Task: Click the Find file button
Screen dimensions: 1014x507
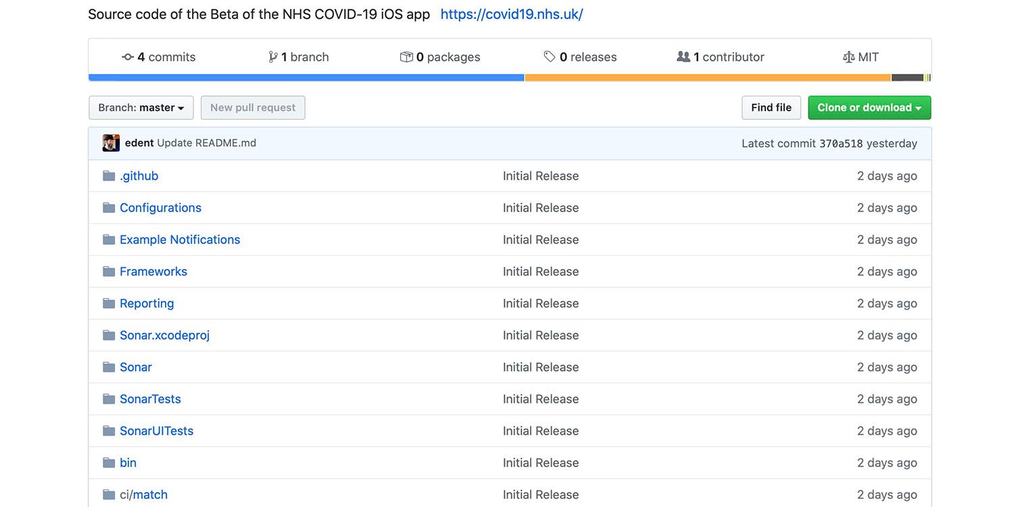Action: pyautogui.click(x=771, y=107)
